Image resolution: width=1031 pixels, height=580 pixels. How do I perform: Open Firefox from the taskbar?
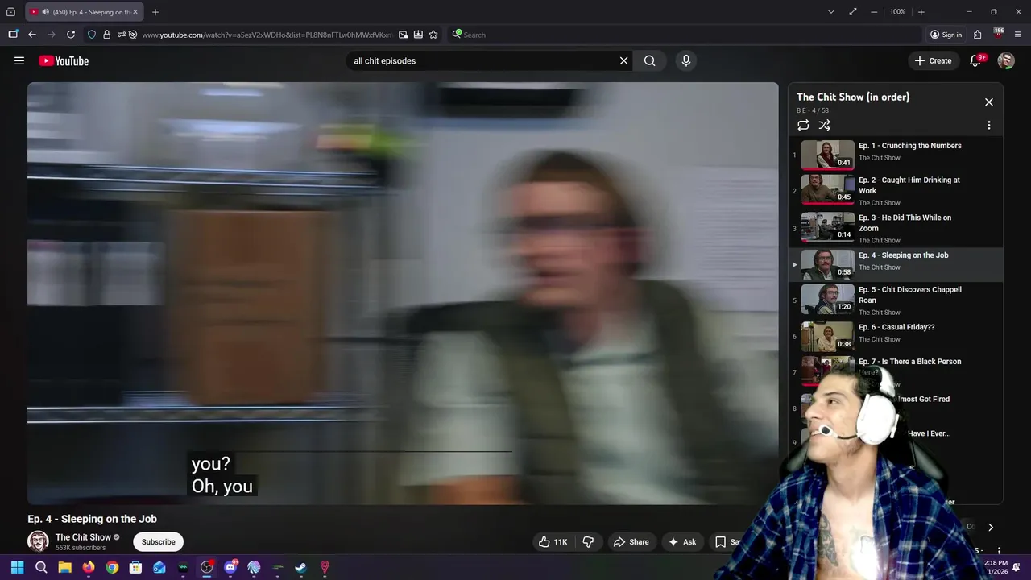(x=89, y=567)
